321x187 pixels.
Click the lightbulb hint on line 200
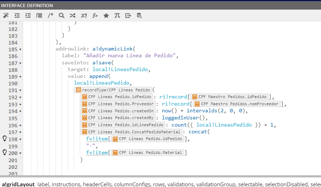click(5, 152)
